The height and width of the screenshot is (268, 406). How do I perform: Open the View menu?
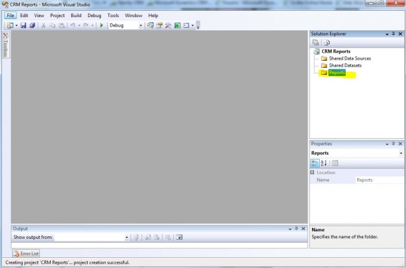(39, 15)
